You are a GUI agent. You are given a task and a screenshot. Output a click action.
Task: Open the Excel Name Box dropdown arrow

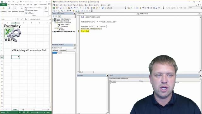click(x=11, y=19)
